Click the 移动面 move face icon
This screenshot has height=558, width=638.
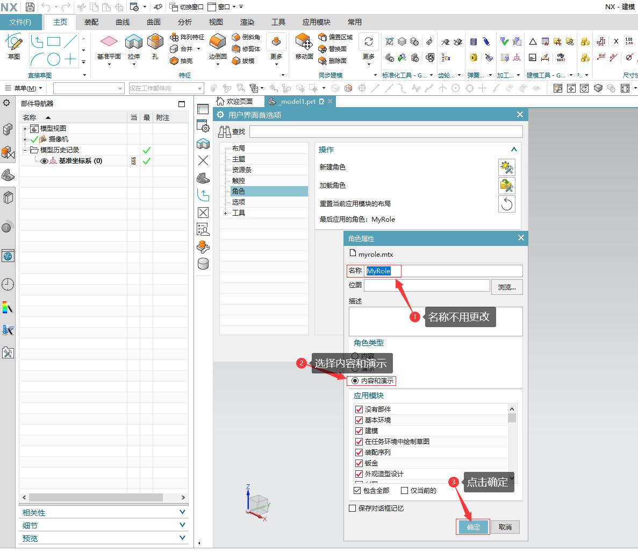304,42
